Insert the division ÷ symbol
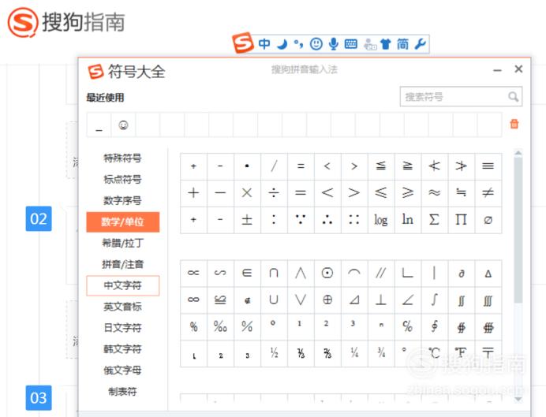The height and width of the screenshot is (417, 546). (274, 192)
